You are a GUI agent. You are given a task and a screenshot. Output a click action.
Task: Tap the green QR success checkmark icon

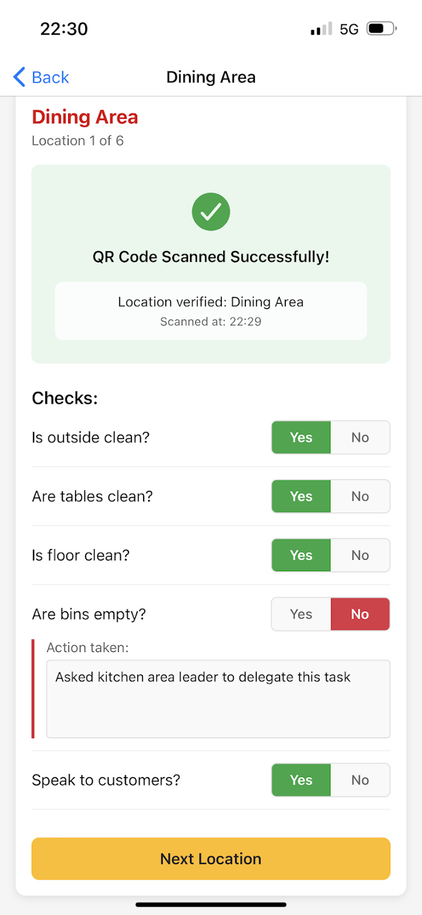[x=211, y=212]
